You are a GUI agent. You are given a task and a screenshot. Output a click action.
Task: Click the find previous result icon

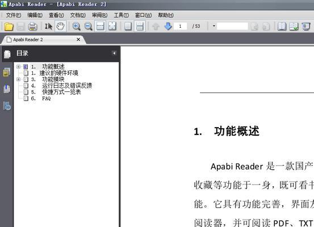[x=254, y=27]
